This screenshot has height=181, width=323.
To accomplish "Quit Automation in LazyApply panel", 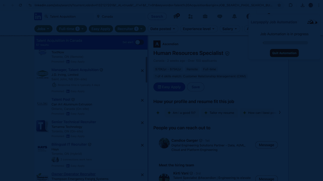I will [x=284, y=53].
